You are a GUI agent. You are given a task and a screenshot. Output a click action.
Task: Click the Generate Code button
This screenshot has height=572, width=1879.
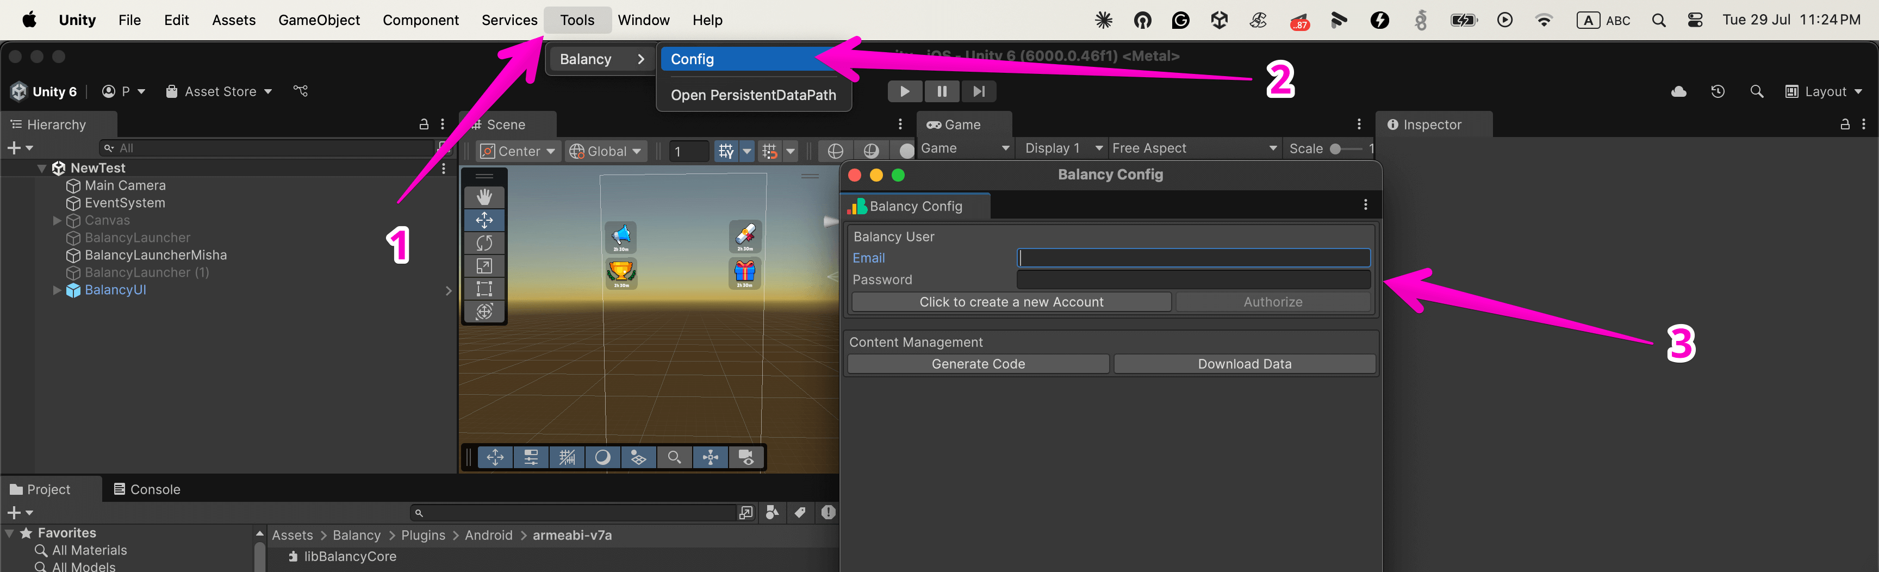978,364
